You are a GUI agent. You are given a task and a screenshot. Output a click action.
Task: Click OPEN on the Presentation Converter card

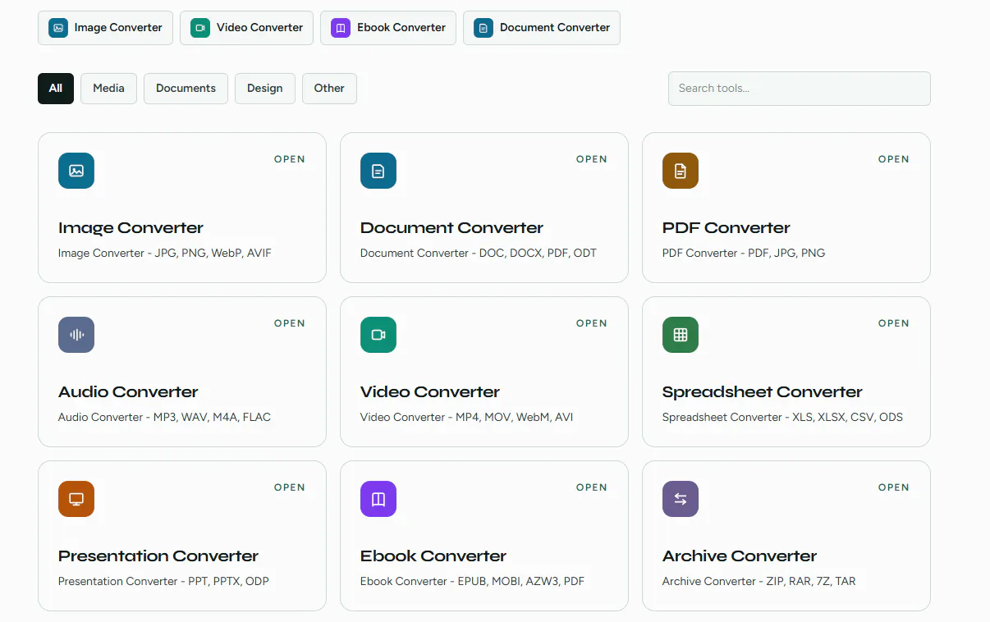(290, 487)
